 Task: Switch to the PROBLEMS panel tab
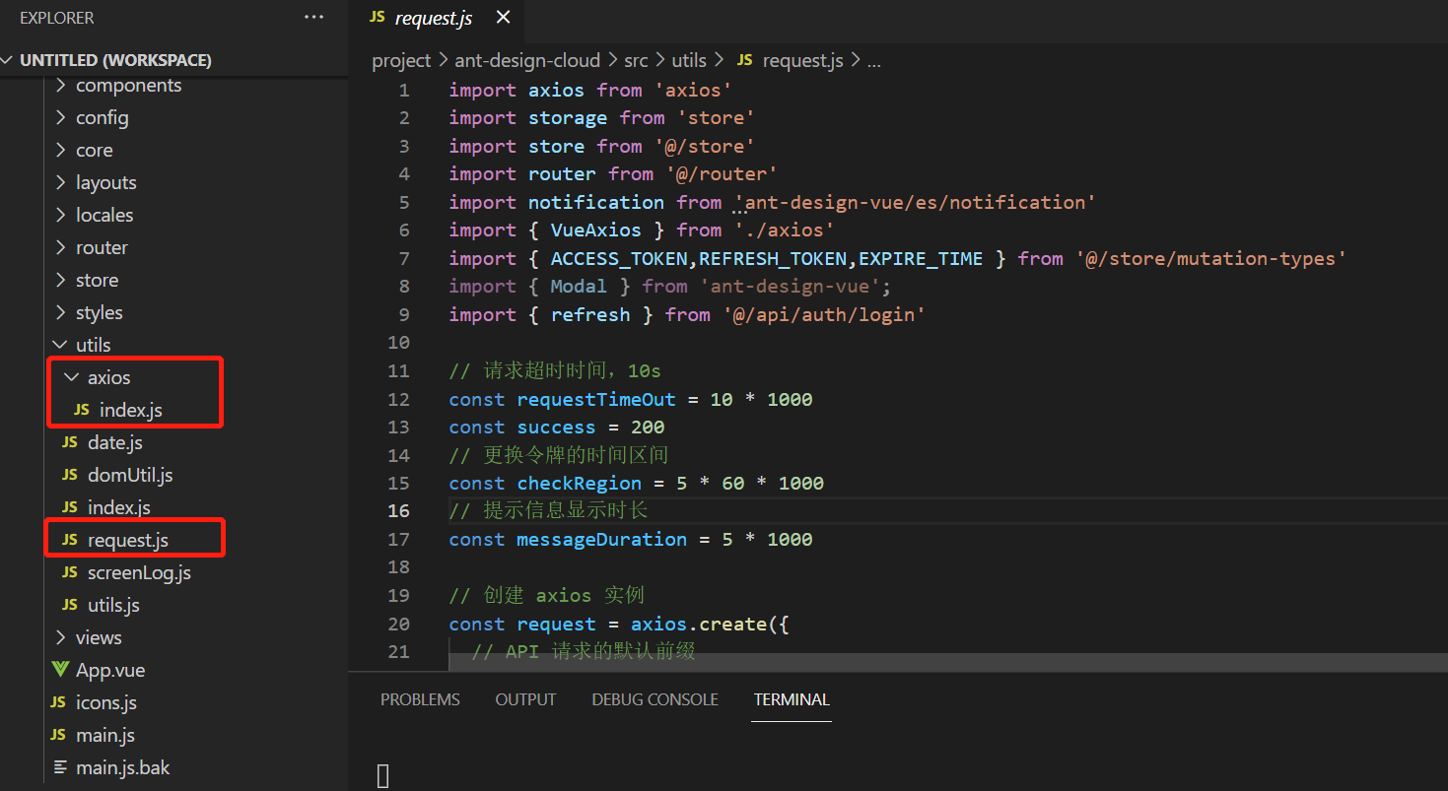pos(420,699)
